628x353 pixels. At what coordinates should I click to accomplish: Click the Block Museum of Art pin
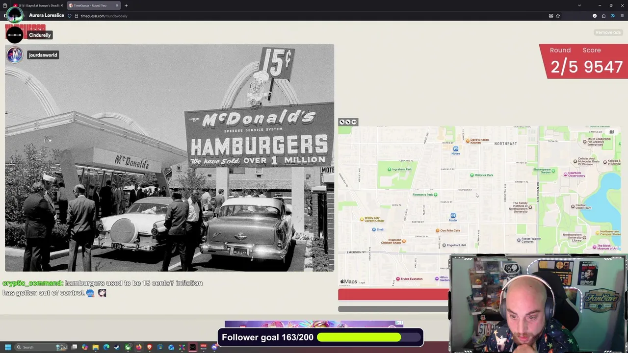[x=595, y=247]
